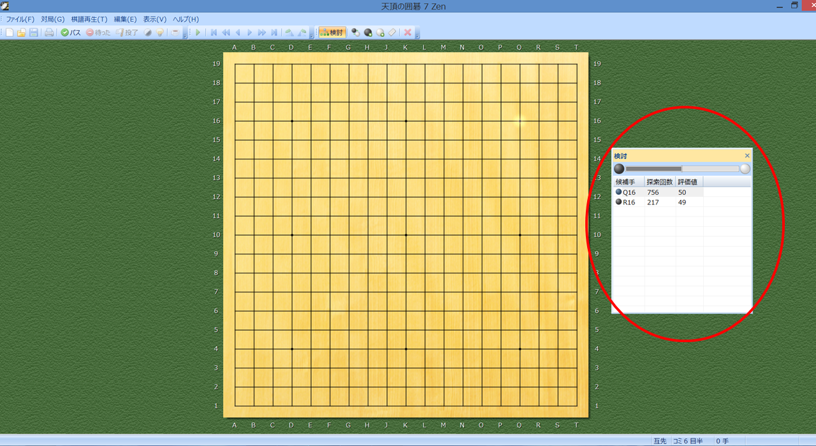Sort by the 探索回数 column header
Screen dimensions: 816x446
coord(659,182)
